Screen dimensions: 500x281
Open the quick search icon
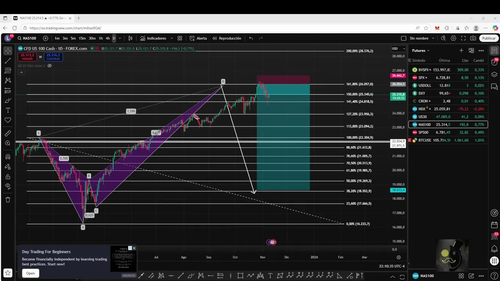[x=443, y=38]
